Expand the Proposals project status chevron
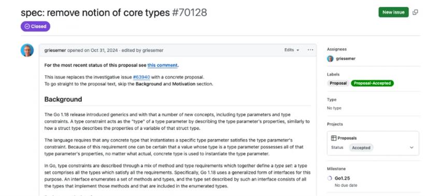This screenshot has height=196, width=425. pyautogui.click(x=412, y=147)
